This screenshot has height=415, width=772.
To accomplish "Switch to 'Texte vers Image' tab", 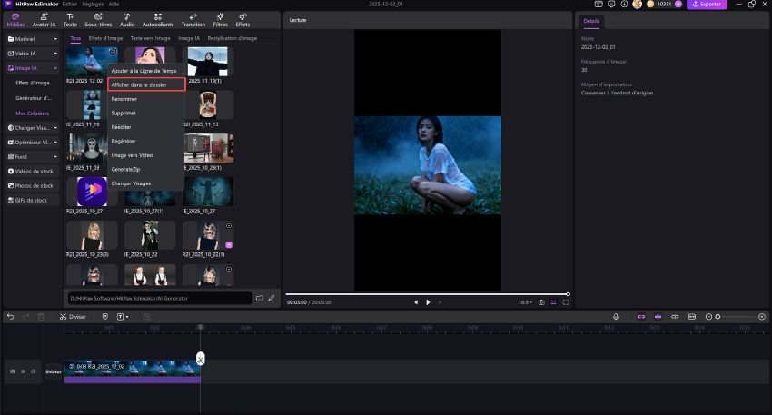I will pyautogui.click(x=149, y=38).
